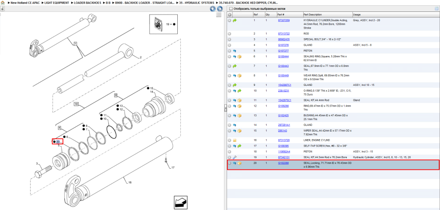Click the grey square button above diagram
Viewport: 440px width, 210px height.
(219, 15)
